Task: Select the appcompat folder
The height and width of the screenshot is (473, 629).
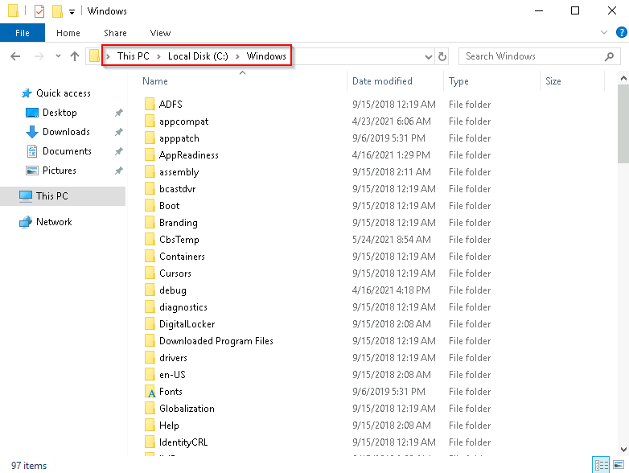Action: click(183, 121)
